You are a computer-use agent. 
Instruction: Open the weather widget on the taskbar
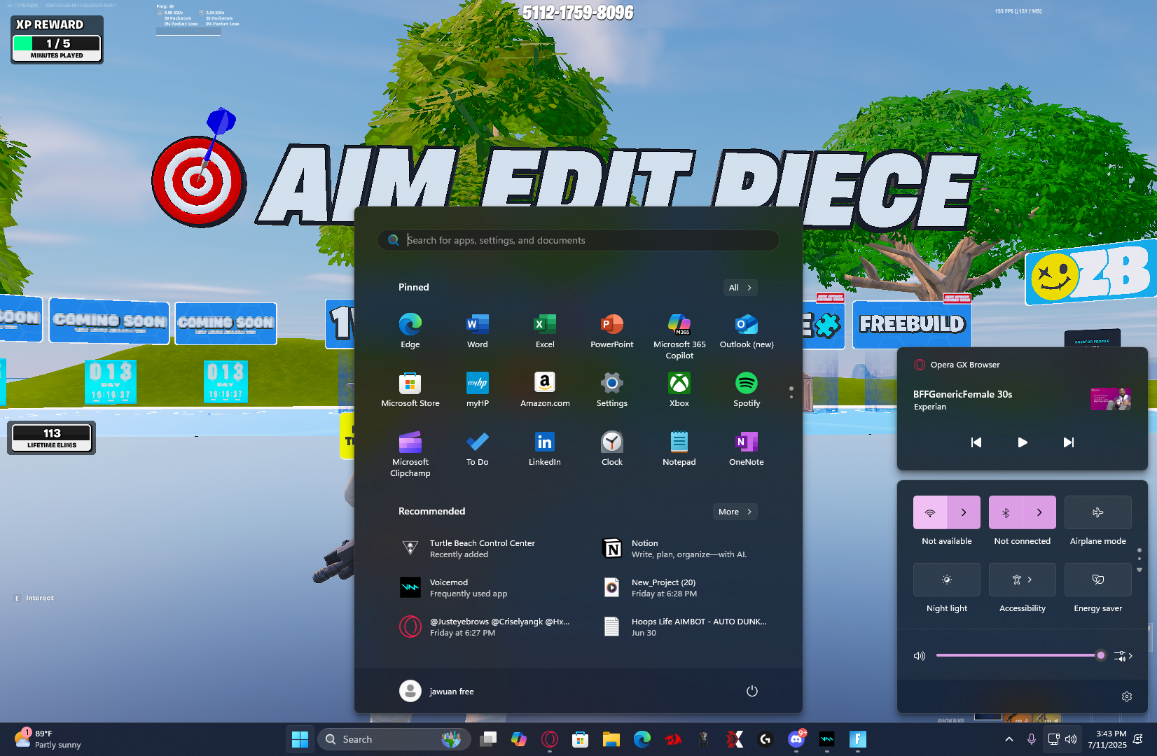tap(47, 739)
